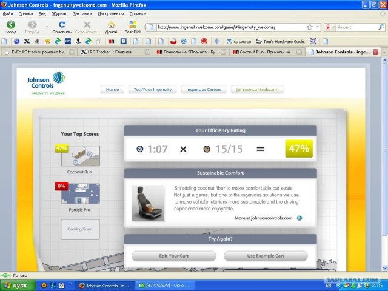
Task: Open the Закладки menu
Action: (82, 13)
